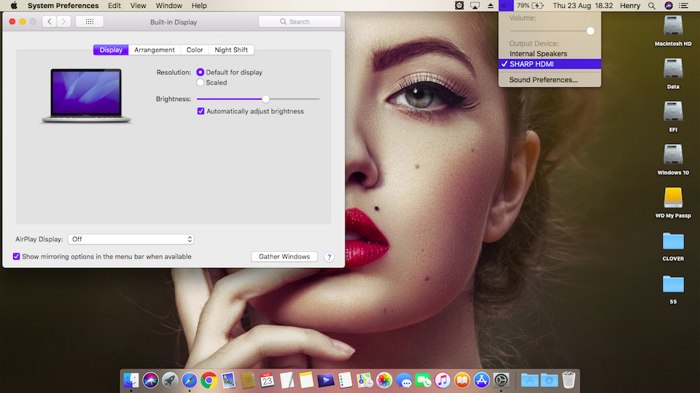The height and width of the screenshot is (393, 700).
Task: Click the Show All grid icon
Action: click(89, 22)
